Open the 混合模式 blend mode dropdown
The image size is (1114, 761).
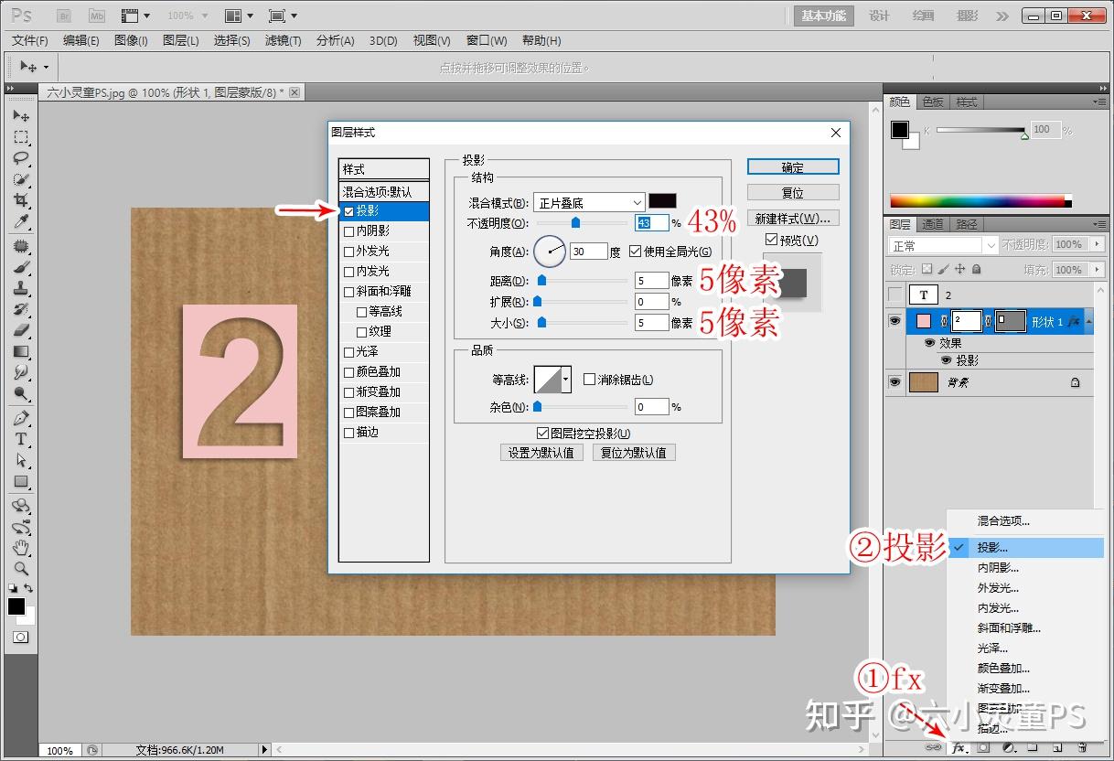588,202
